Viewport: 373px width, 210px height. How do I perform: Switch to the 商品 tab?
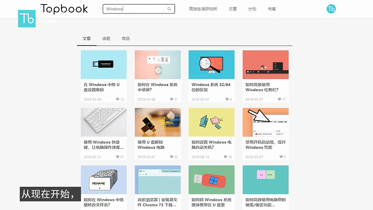pos(126,38)
